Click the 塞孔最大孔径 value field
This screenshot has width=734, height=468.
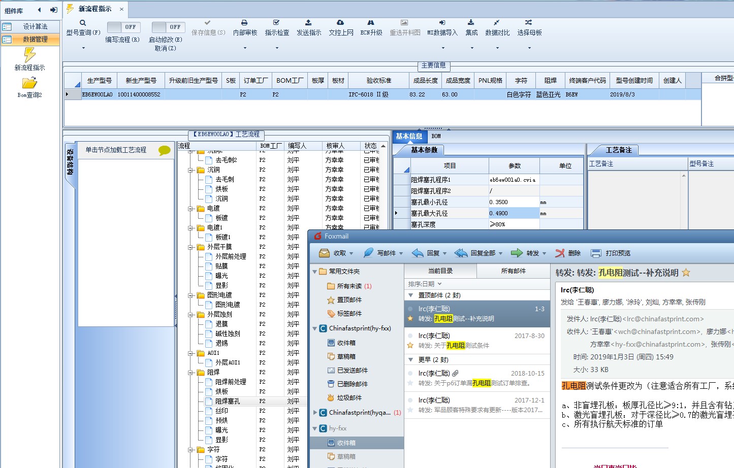click(x=514, y=213)
